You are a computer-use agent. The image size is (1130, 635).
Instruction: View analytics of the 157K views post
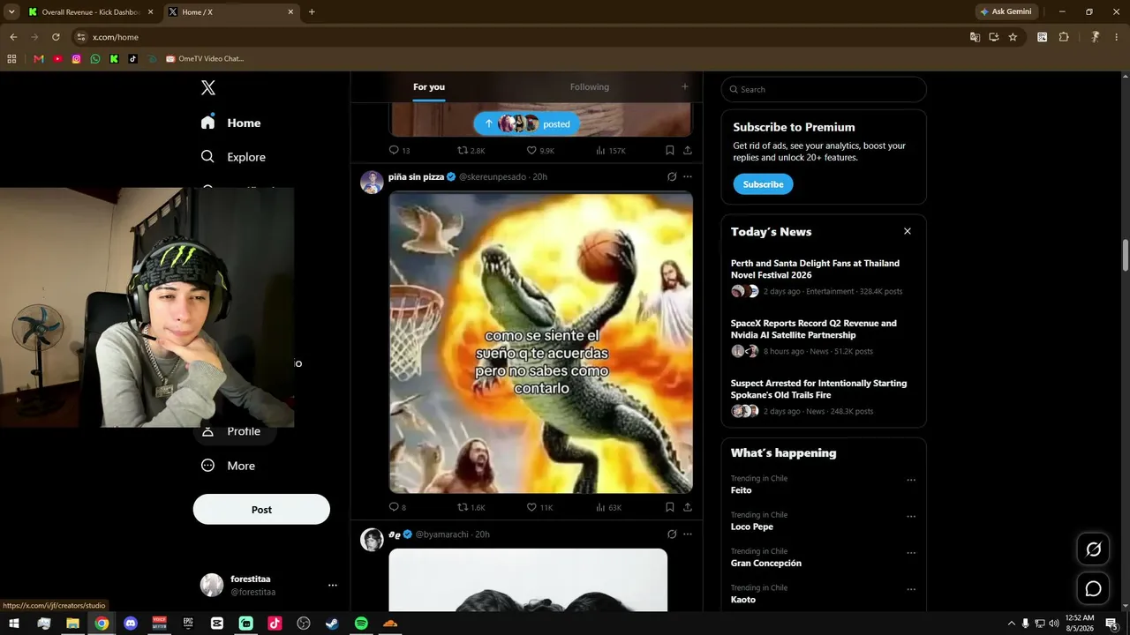[610, 150]
